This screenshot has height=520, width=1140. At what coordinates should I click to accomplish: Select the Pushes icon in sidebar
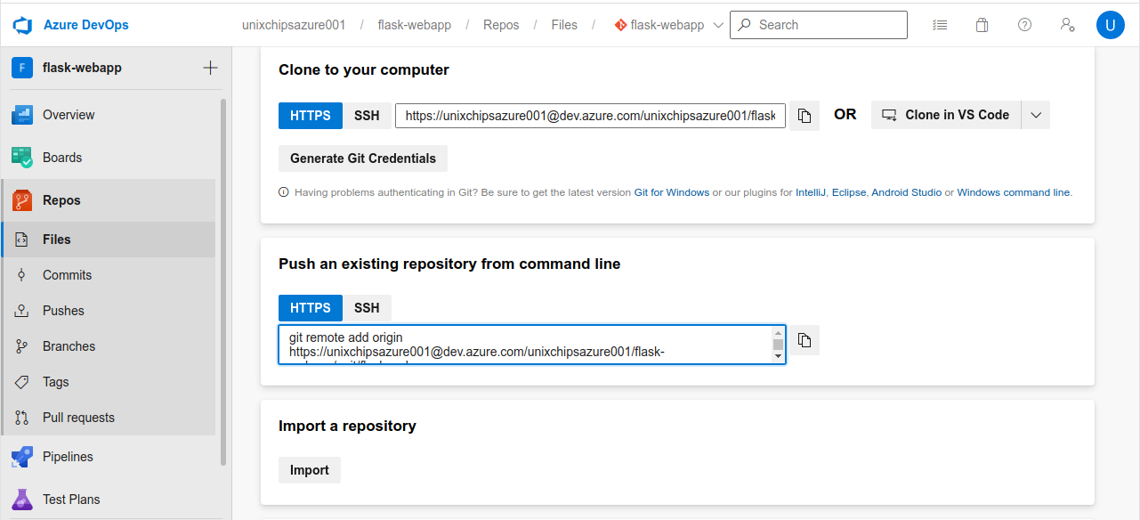[22, 311]
